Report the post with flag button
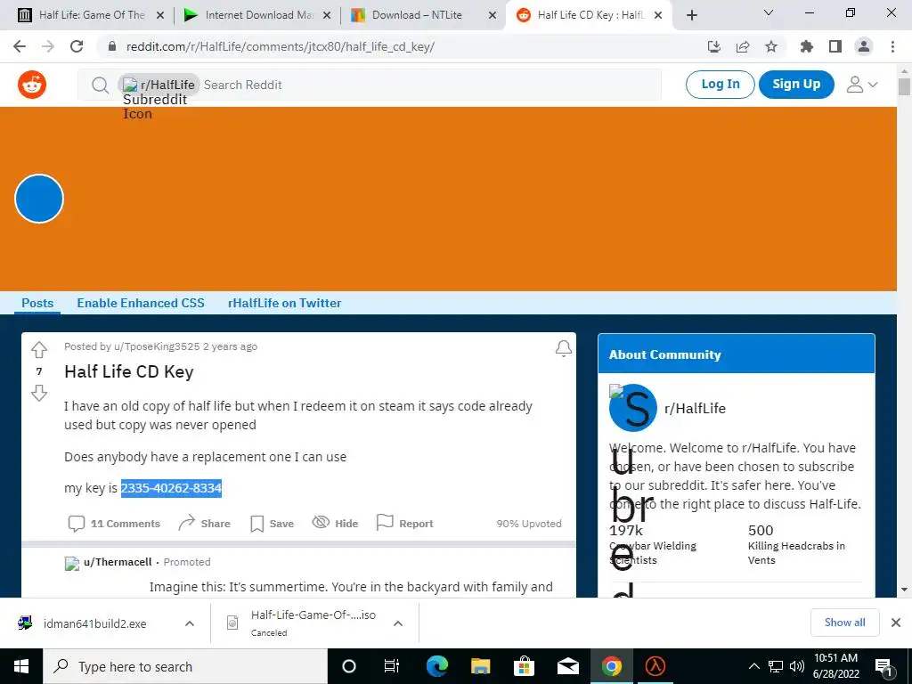This screenshot has width=912, height=684. pos(405,523)
